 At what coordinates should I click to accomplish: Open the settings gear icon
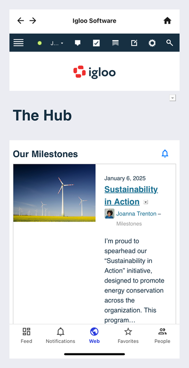(x=152, y=43)
